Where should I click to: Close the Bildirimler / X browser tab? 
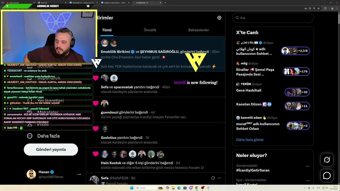coord(160,3)
